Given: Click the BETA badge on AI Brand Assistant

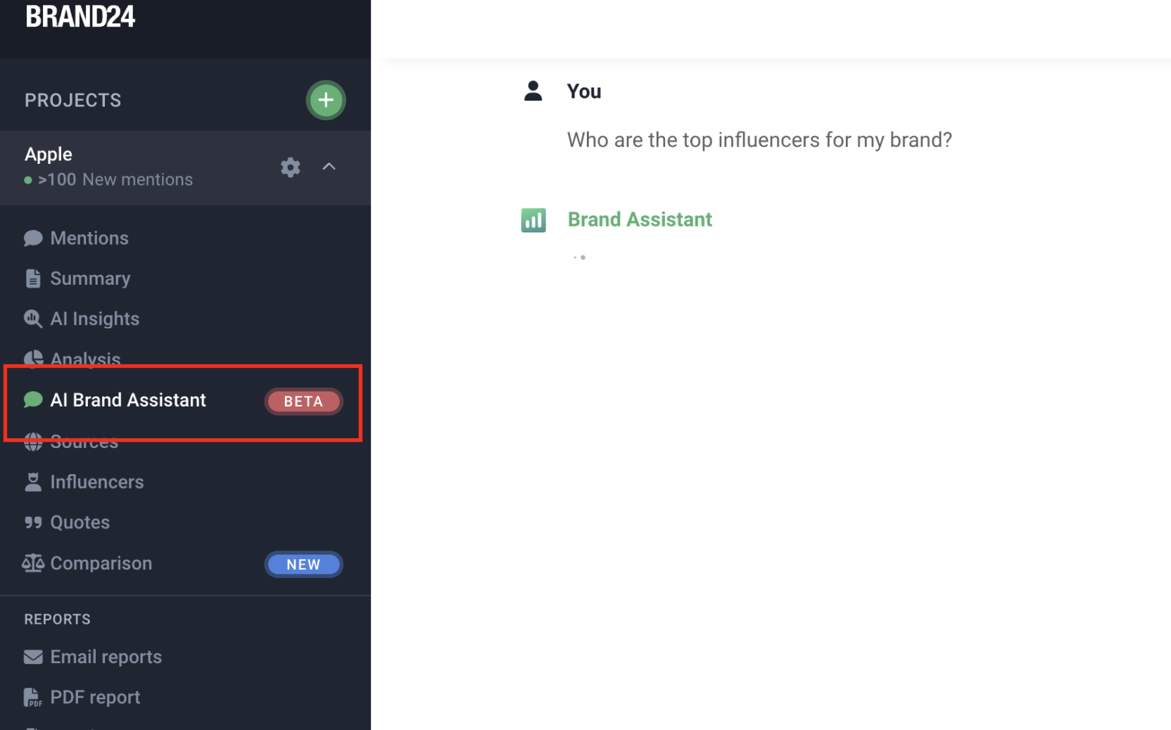Looking at the screenshot, I should [x=303, y=401].
